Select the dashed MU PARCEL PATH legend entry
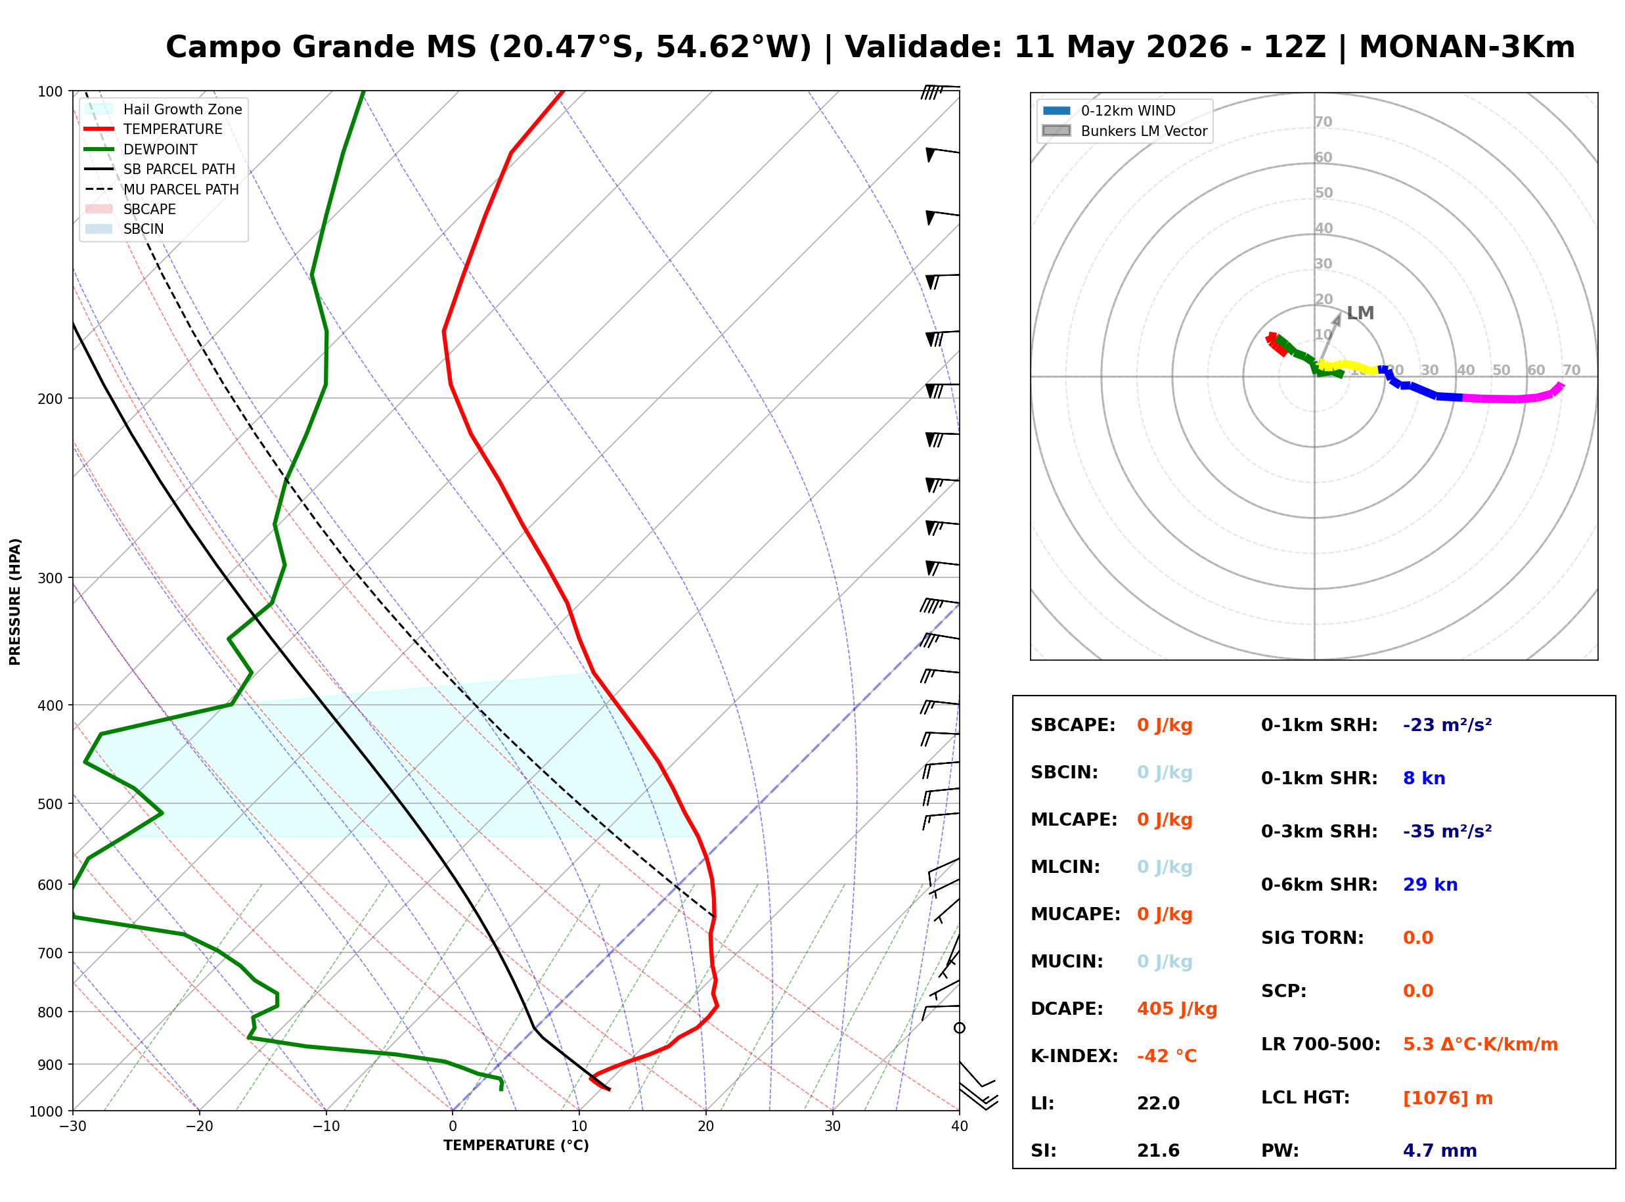Screen dimensions: 1625x1202 point(162,189)
